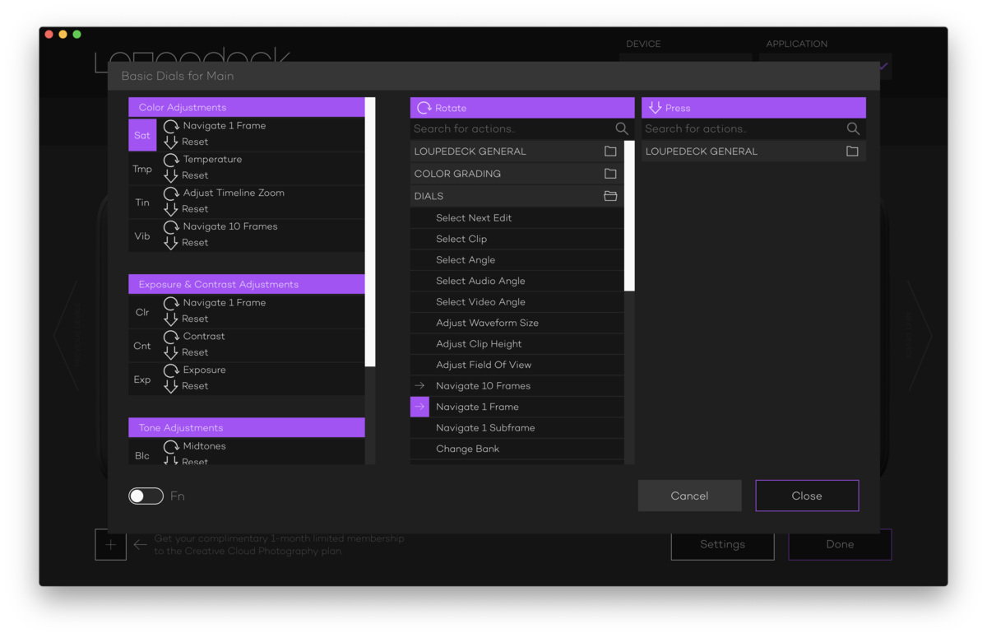
Task: Click rotate icon beside Temperature
Action: tap(171, 160)
